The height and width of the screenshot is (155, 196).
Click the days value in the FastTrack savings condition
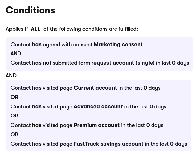pyautogui.click(x=172, y=144)
